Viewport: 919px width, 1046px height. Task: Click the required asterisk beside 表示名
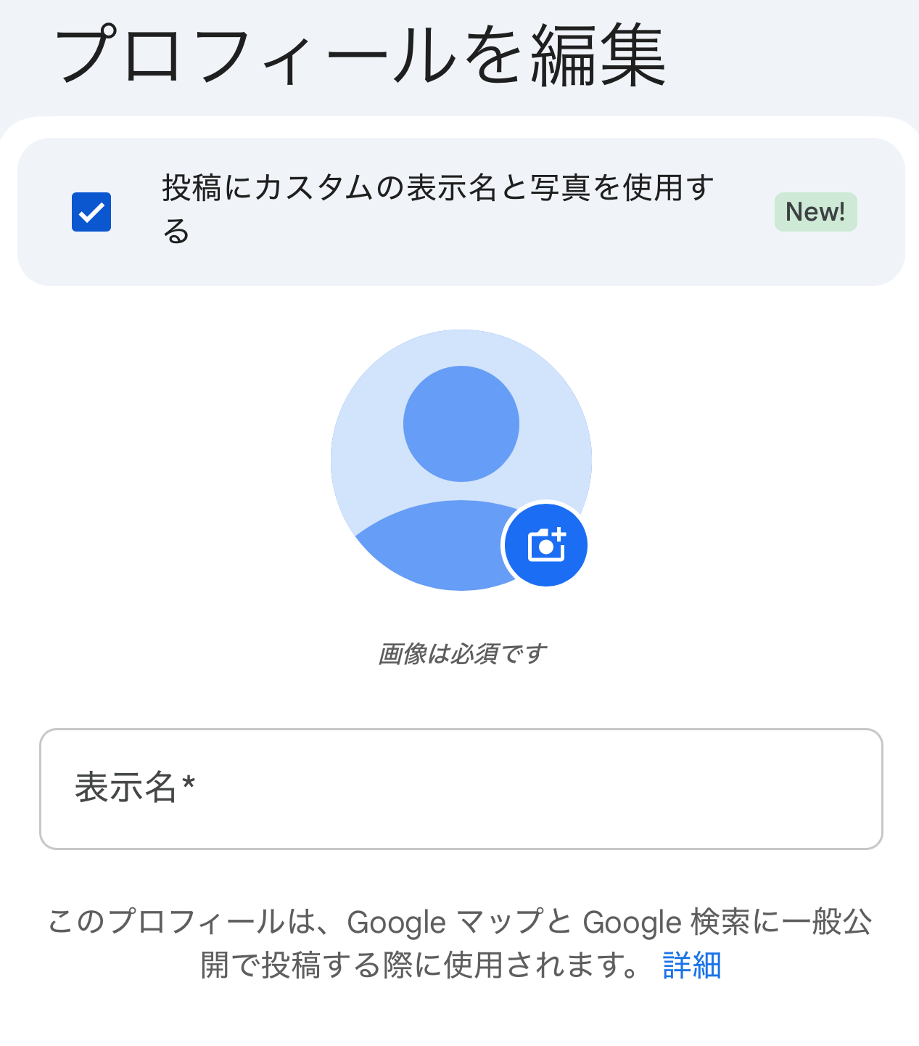(x=189, y=784)
